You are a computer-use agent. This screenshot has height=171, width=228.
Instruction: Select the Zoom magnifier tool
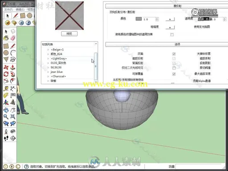(x=6, y=117)
